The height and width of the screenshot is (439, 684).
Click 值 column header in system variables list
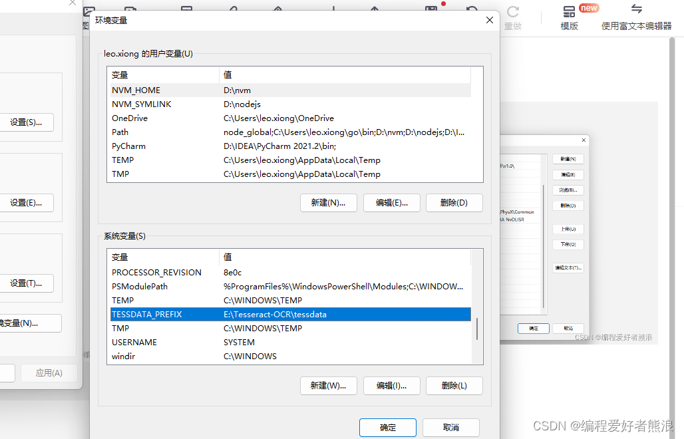[x=345, y=257]
